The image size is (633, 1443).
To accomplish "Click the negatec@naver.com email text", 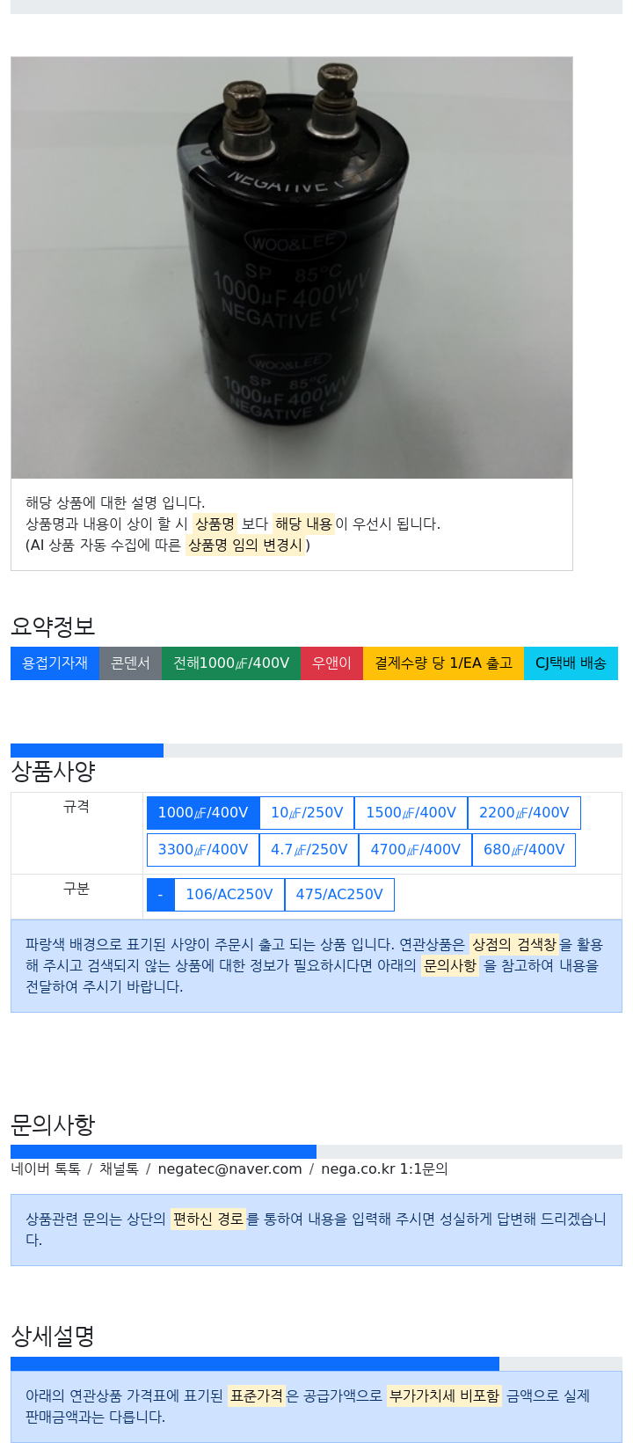I will coord(229,1169).
